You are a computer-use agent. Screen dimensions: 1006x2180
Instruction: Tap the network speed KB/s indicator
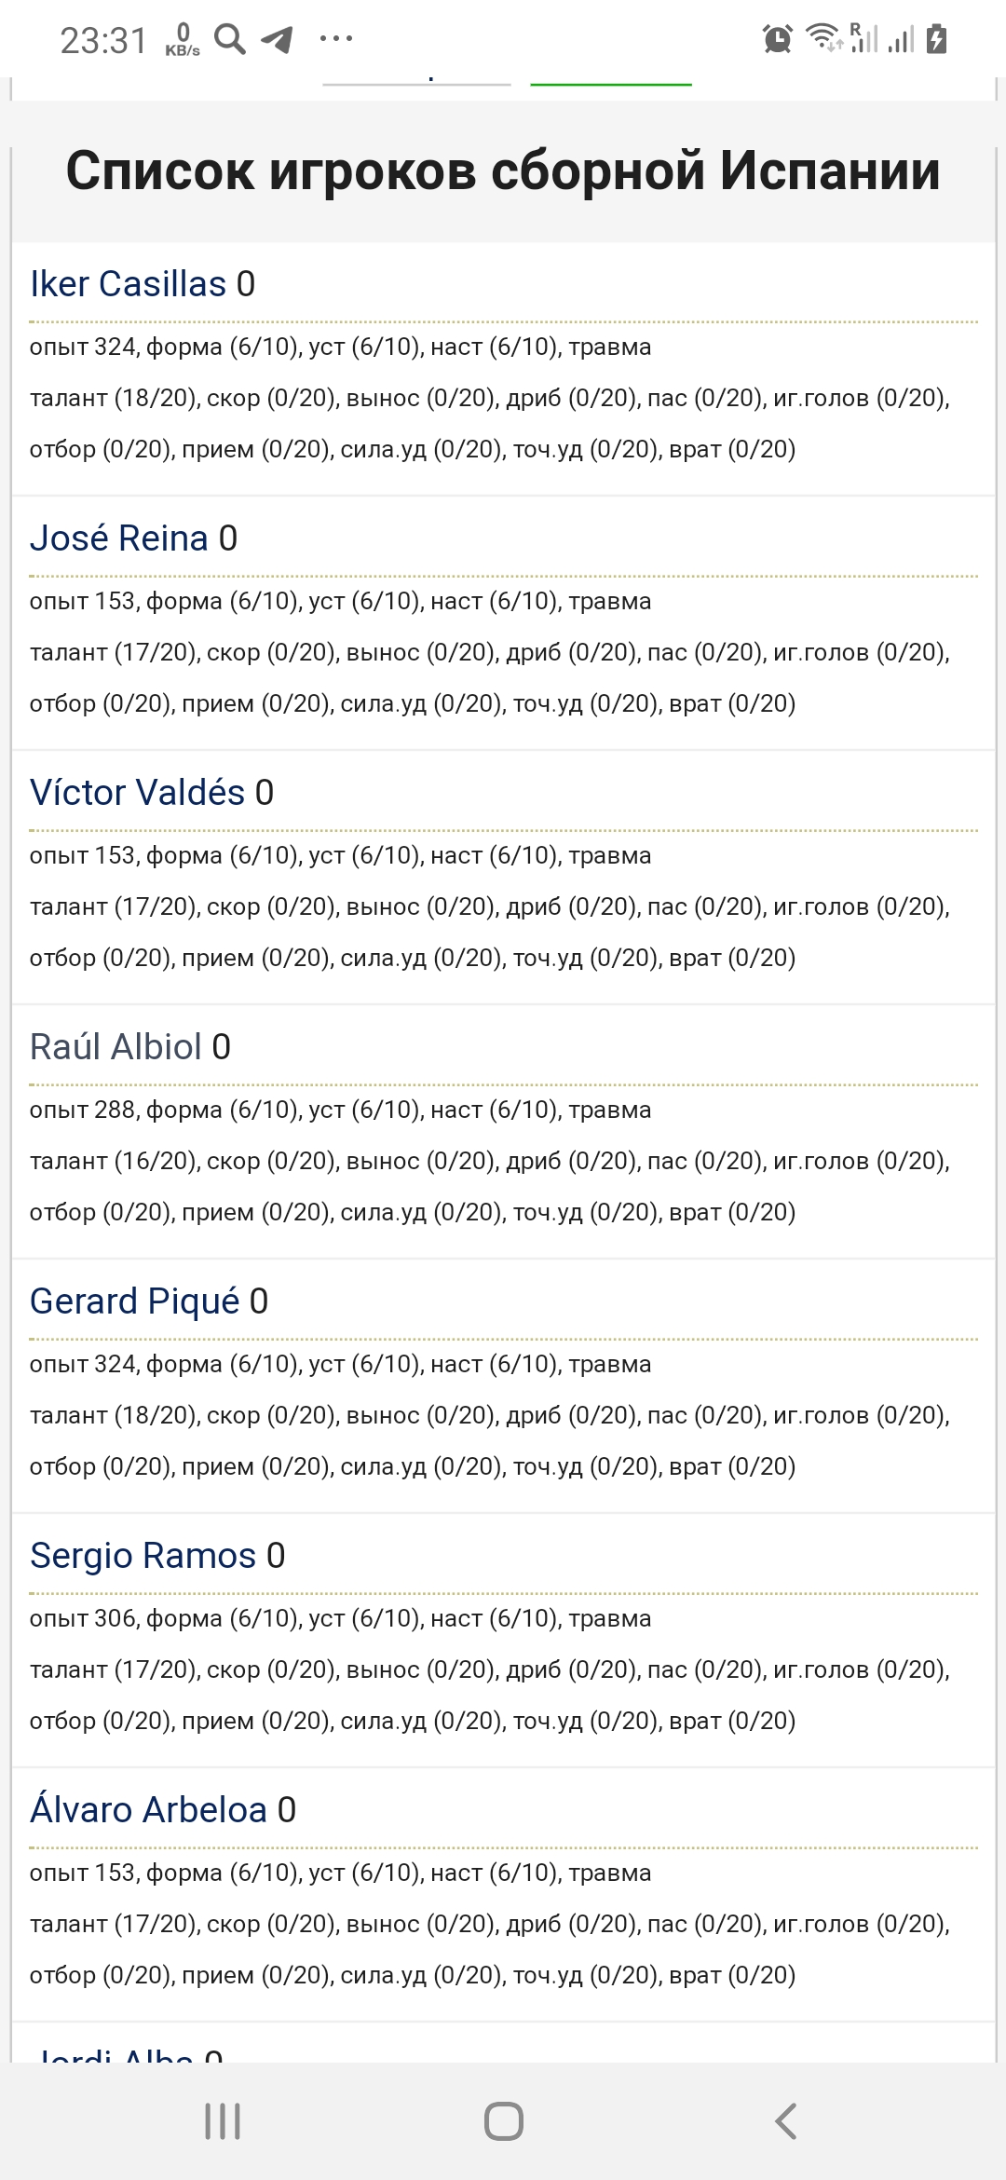183,41
